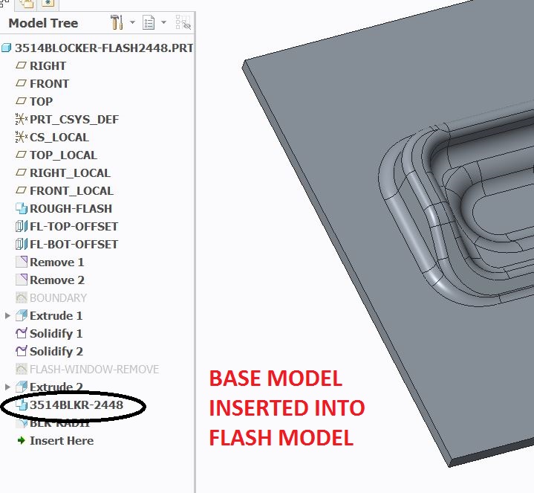Select the Solidify 1 label
Viewport: 534px width, 493px height.
(56, 333)
